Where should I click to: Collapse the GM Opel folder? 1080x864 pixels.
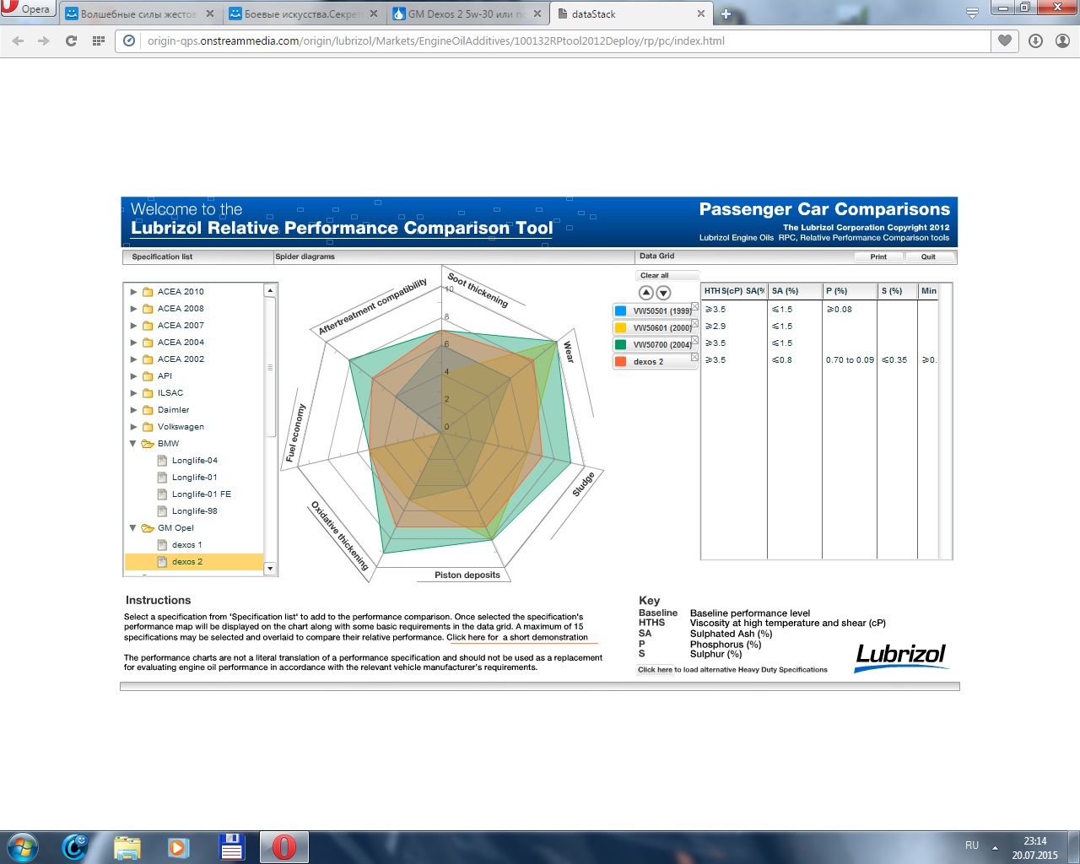[x=133, y=528]
